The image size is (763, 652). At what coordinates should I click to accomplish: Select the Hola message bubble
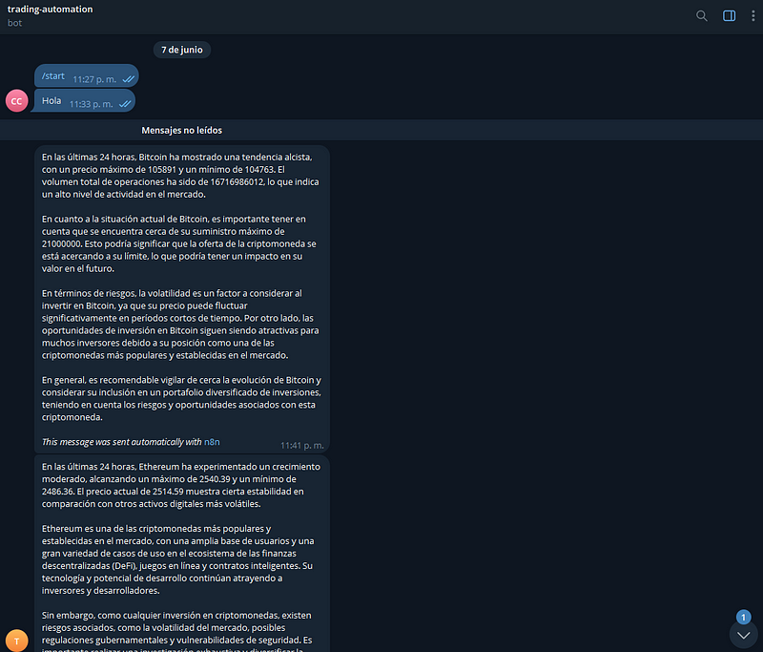tap(85, 101)
